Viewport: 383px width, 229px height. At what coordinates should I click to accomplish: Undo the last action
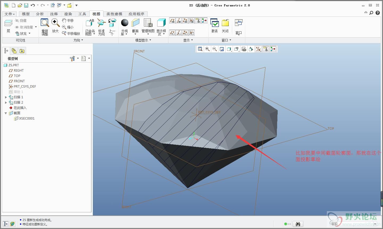(33, 5)
